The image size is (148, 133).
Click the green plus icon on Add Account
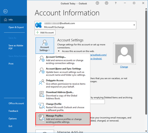point(38,32)
